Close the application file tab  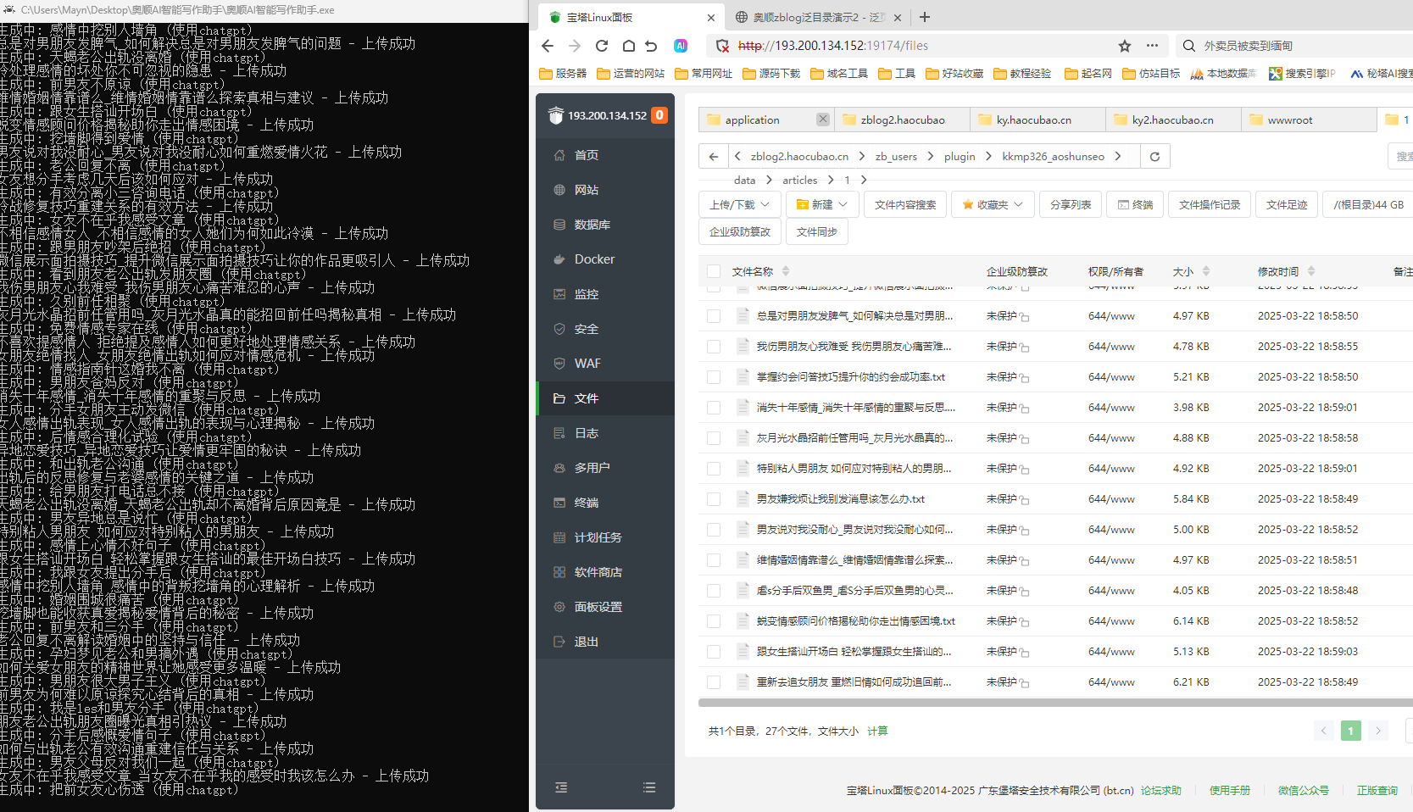(822, 120)
